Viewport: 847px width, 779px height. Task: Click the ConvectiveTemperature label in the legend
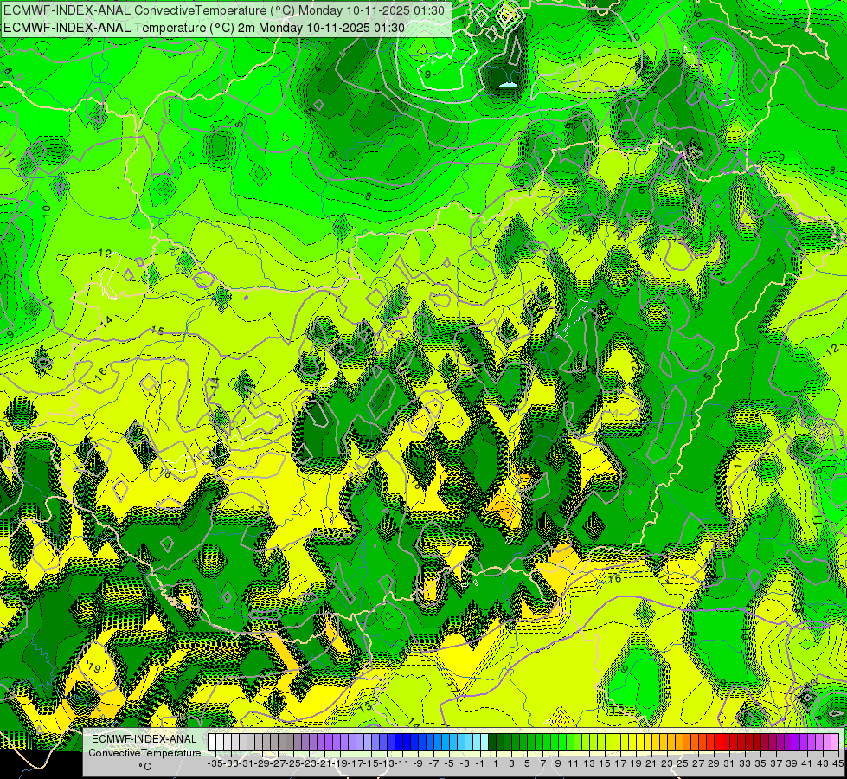click(144, 753)
